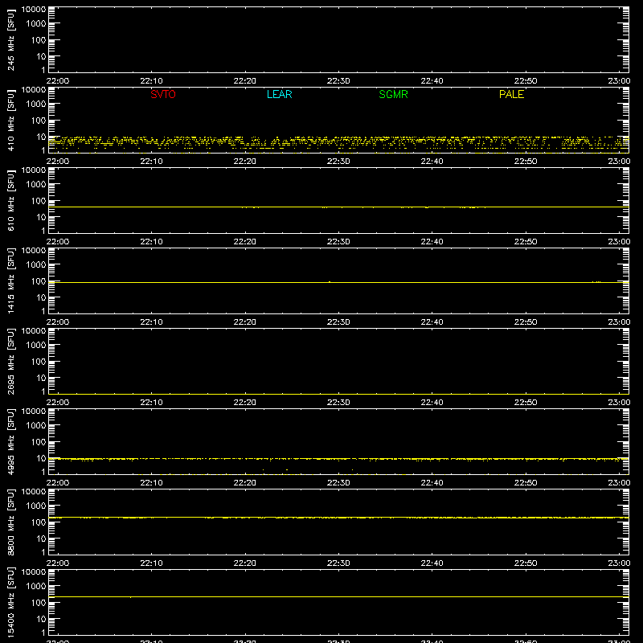Click 22:30 time tick under 8800 MHz panel
The image size is (643, 643).
pyautogui.click(x=338, y=563)
